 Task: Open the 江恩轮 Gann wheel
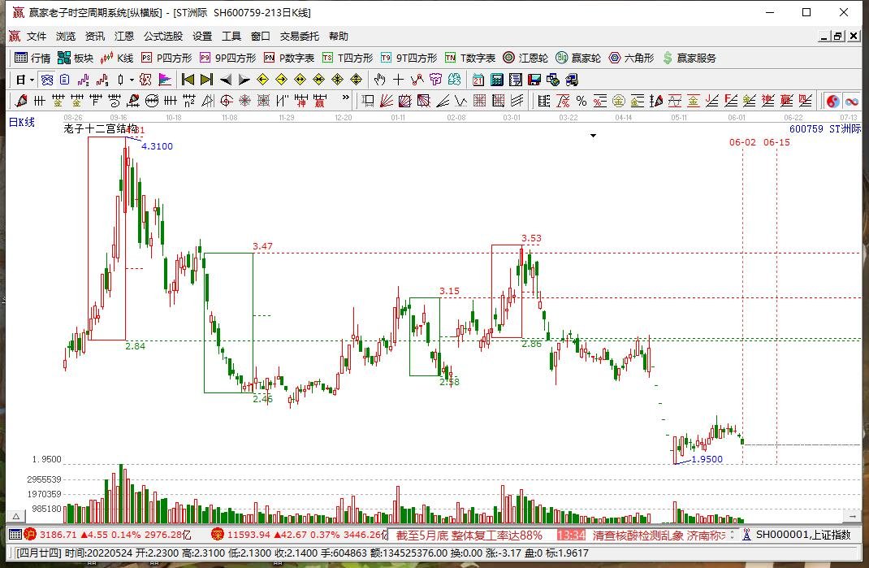pyautogui.click(x=525, y=58)
